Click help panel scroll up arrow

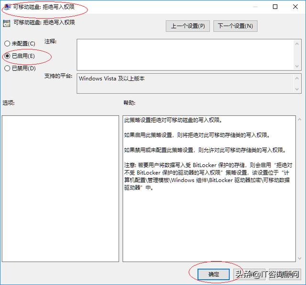(300, 119)
